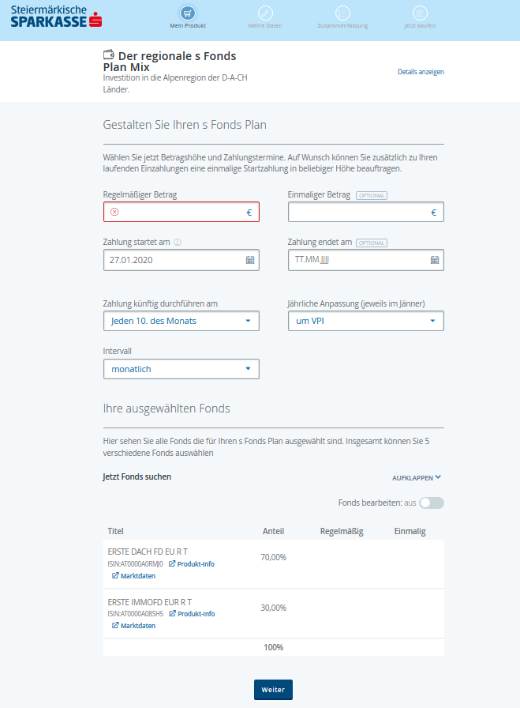The height and width of the screenshot is (708, 520).
Task: Expand the Aufklappen fund search section
Action: [x=417, y=478]
